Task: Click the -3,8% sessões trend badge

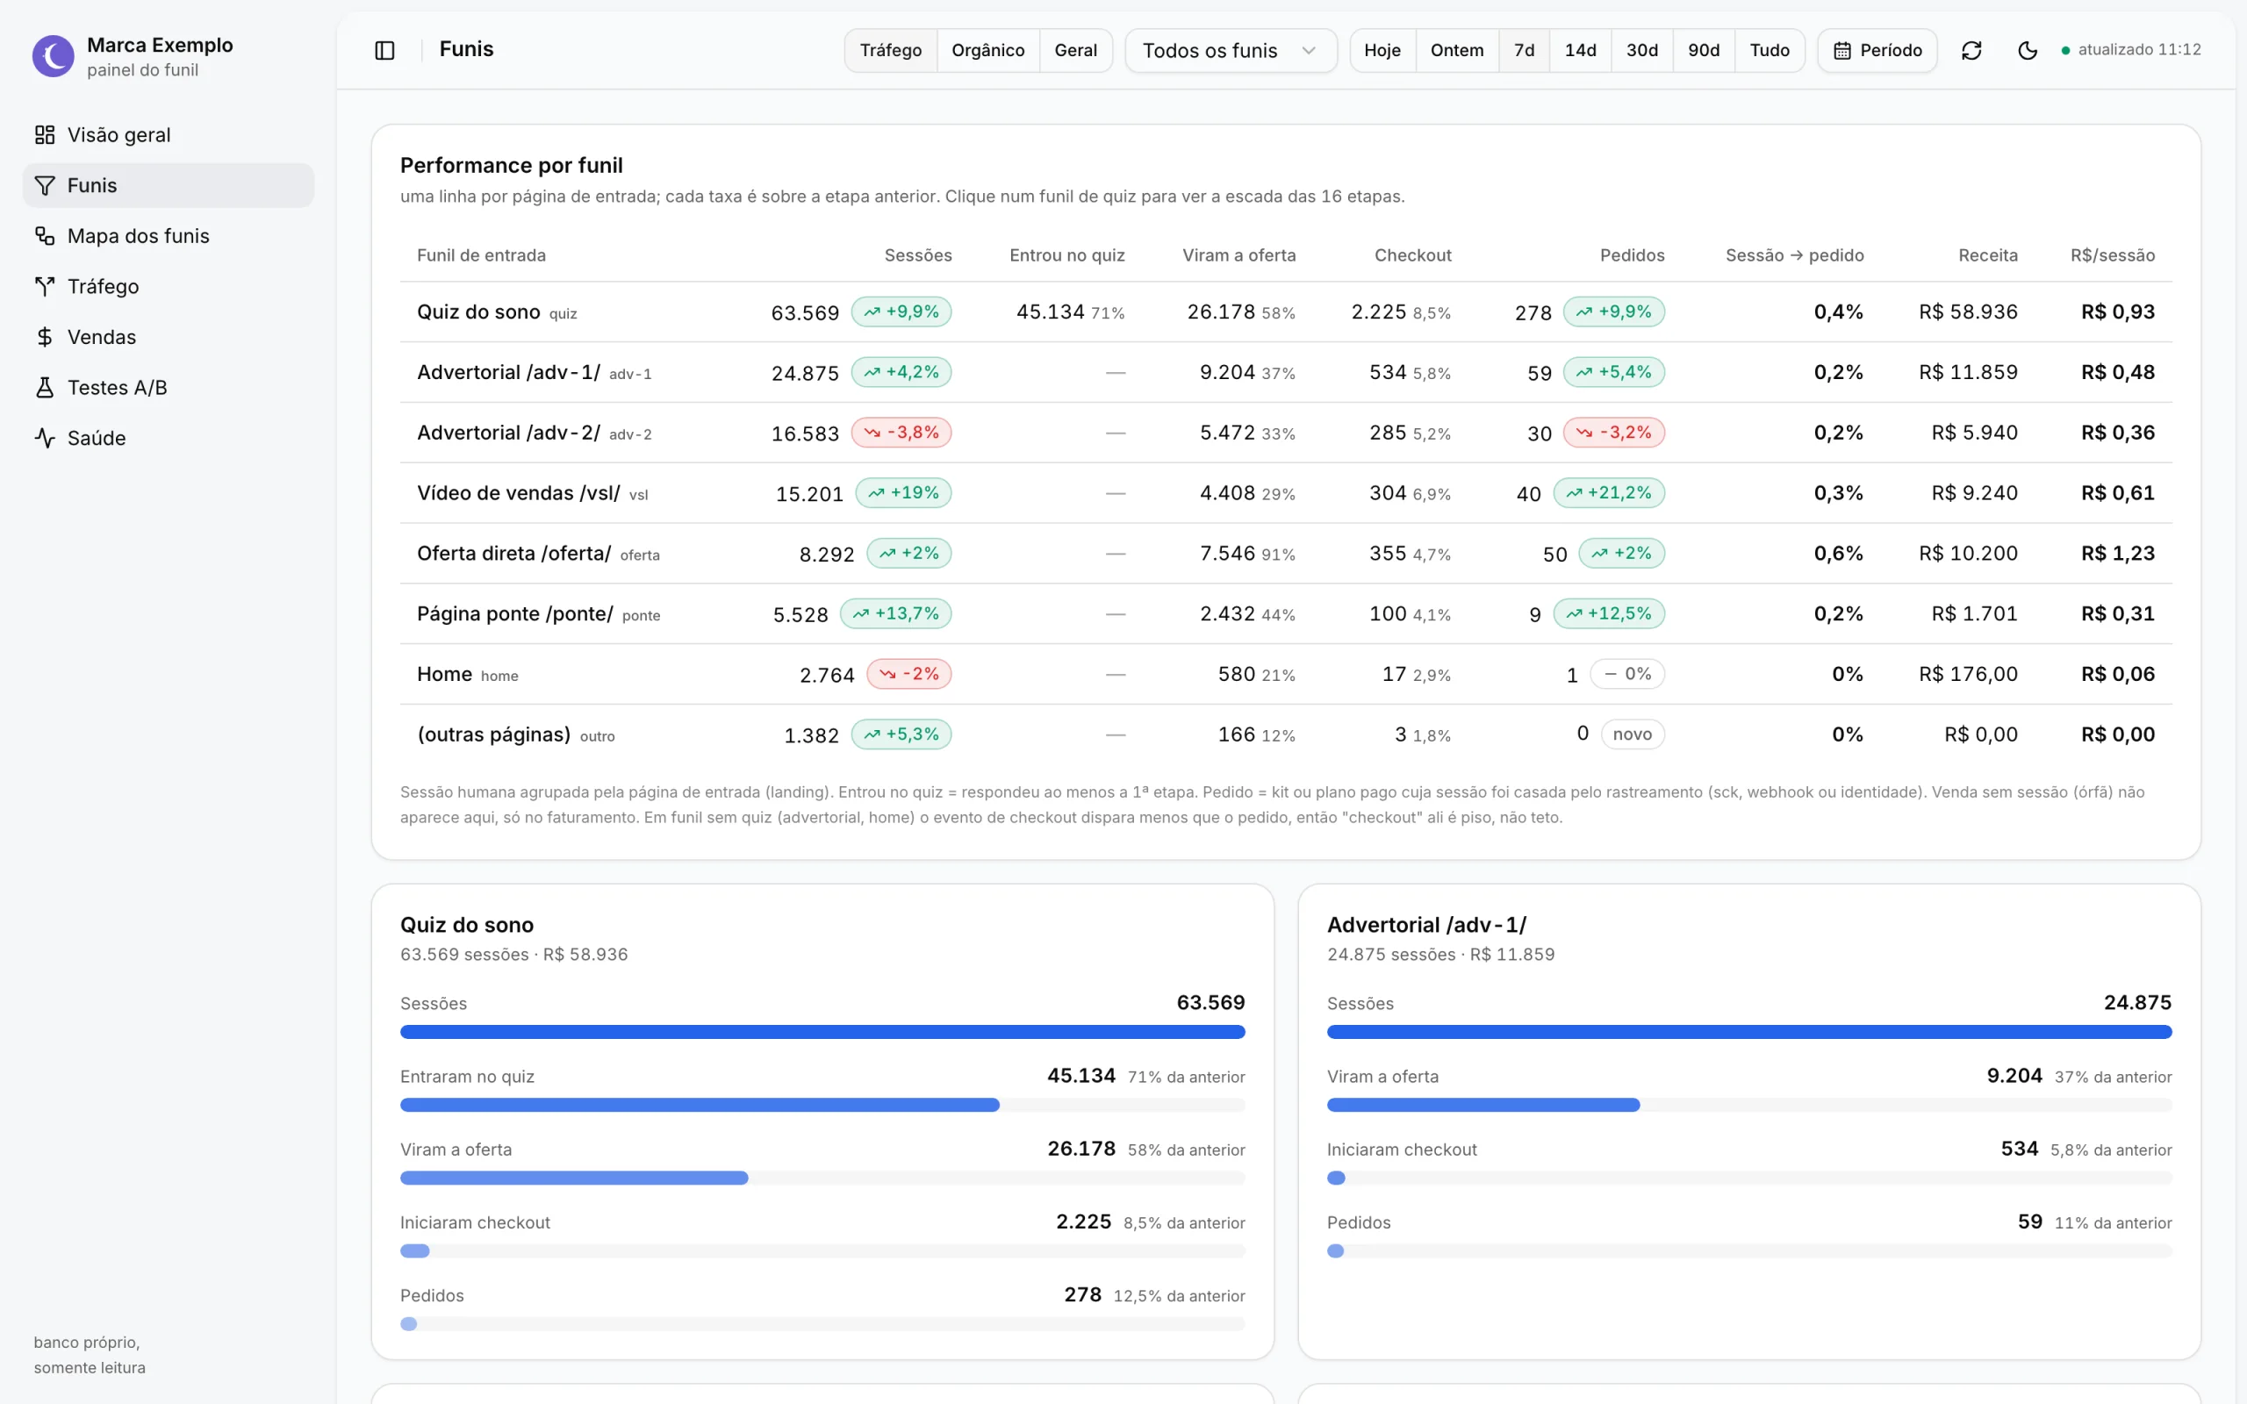Action: [901, 433]
